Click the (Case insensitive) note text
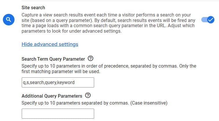The image size is (219, 121). click(x=149, y=103)
